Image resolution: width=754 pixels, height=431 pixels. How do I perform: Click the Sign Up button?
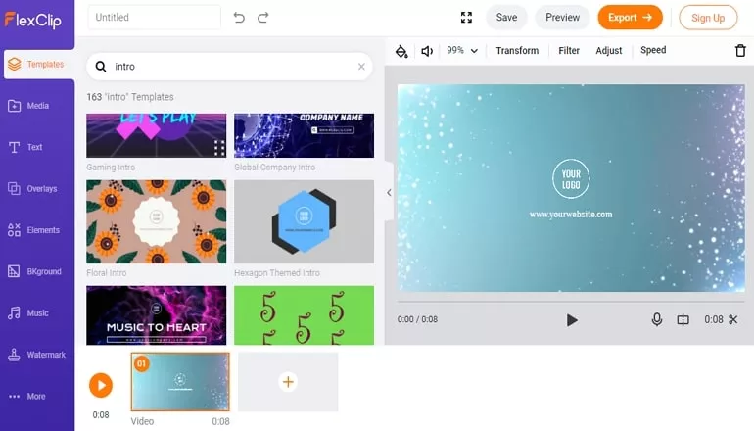[x=708, y=18]
